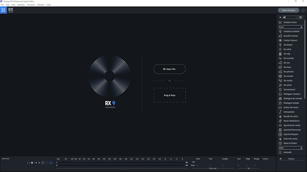This screenshot has width=307, height=172.
Task: Click the Module Chain label
Action: coord(290,23)
